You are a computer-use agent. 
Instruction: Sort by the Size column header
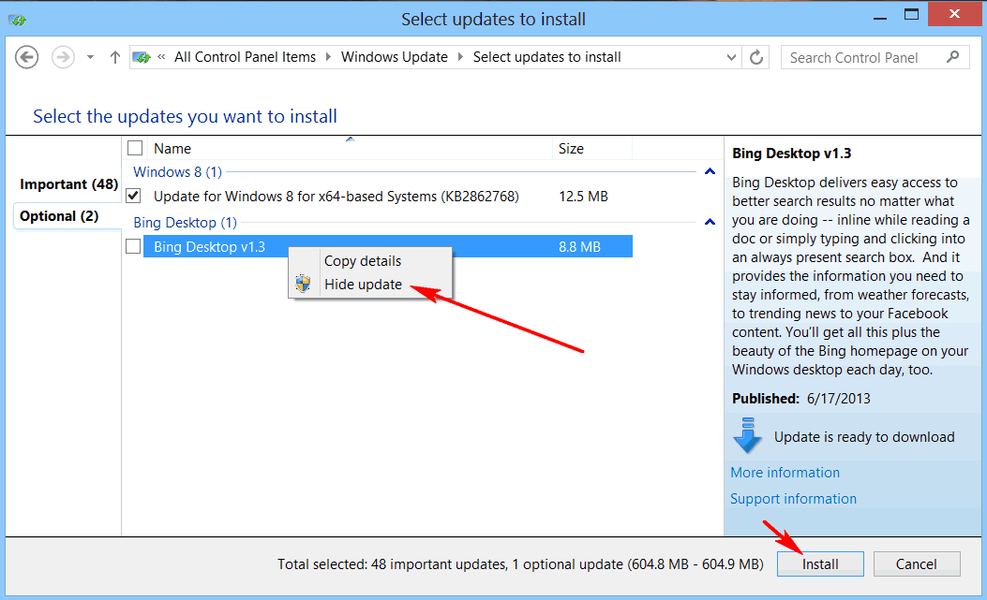pos(571,149)
